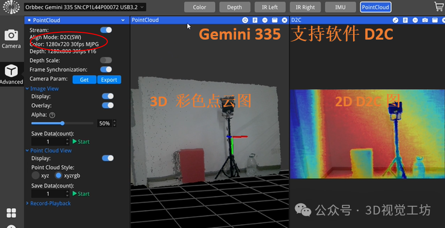445x228 pixels.
Task: Click the 'Depth: 1280x800 30fps Y16' text
Action: click(x=63, y=51)
